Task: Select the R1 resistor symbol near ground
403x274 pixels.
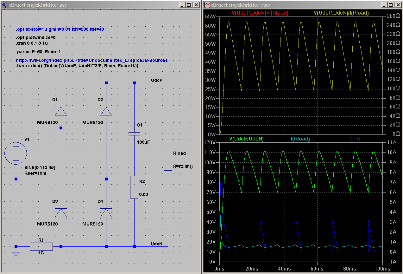Action: (41, 246)
